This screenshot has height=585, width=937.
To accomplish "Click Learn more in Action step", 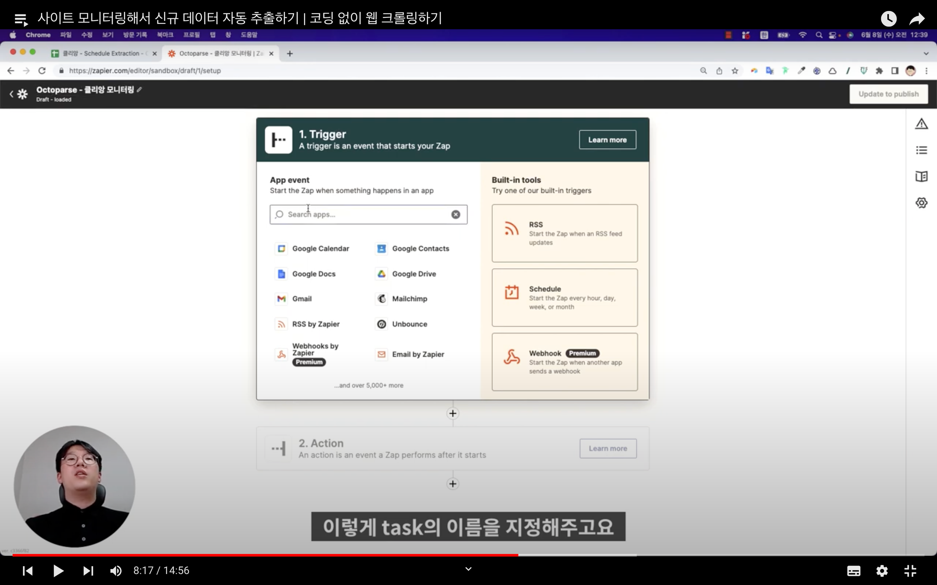I will click(608, 448).
